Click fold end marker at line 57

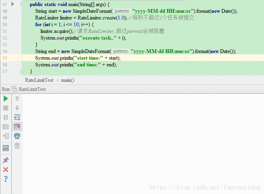22,72
